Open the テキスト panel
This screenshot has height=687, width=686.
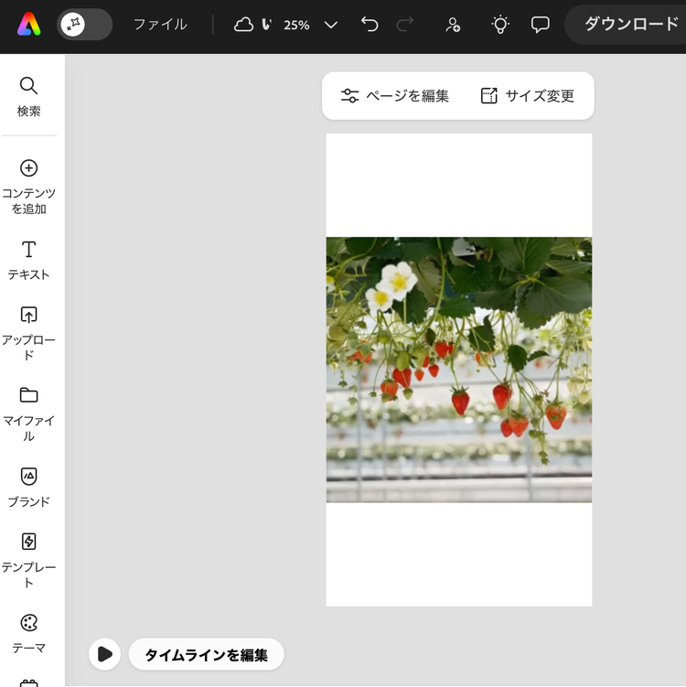click(28, 260)
